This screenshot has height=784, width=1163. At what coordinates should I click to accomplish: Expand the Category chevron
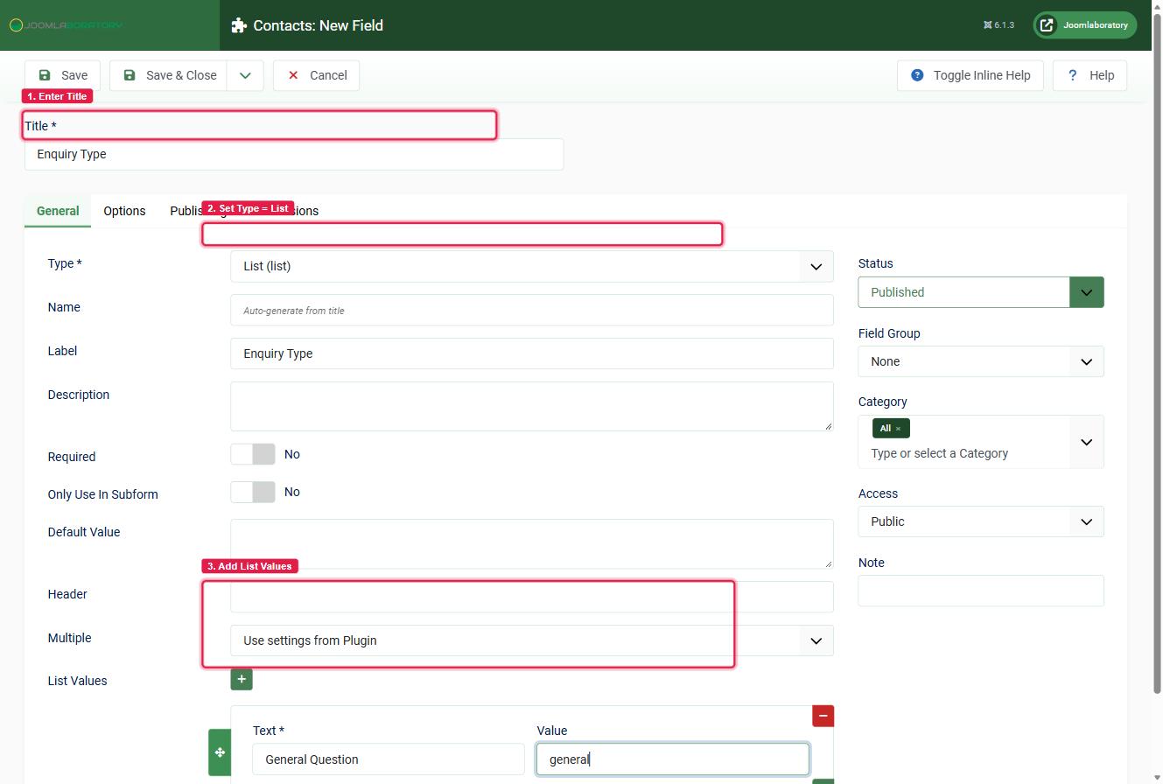1086,442
